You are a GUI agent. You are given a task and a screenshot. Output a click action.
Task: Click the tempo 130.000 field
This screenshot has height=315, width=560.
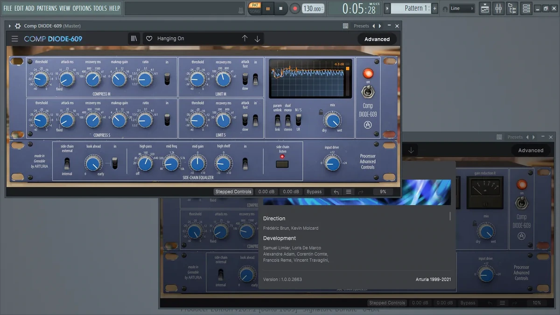312,8
